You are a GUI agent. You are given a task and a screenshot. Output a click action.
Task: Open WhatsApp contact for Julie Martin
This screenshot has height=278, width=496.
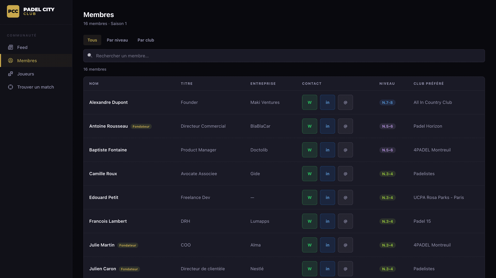(309, 245)
